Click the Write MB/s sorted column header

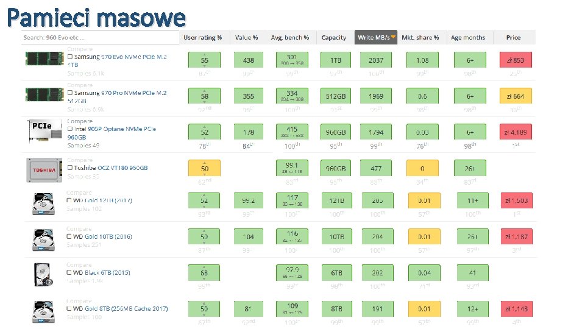(x=376, y=37)
